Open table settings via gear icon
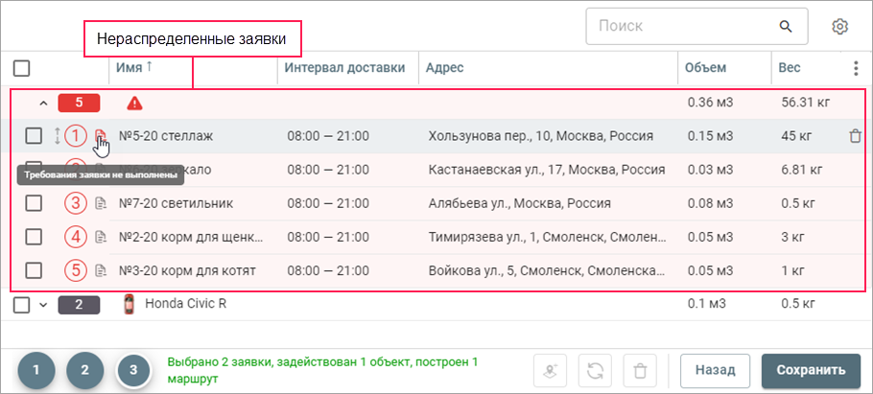 pyautogui.click(x=839, y=26)
